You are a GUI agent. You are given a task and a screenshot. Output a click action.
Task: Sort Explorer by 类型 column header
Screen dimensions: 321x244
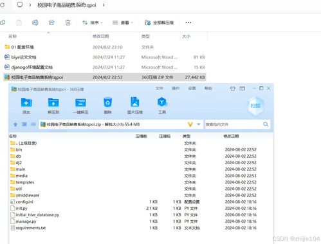pos(145,36)
